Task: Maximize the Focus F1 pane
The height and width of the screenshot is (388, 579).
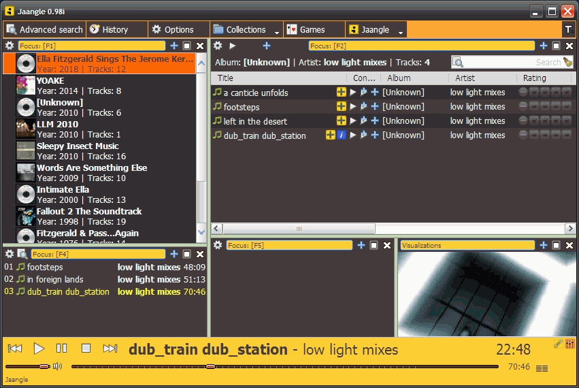Action: (187, 46)
